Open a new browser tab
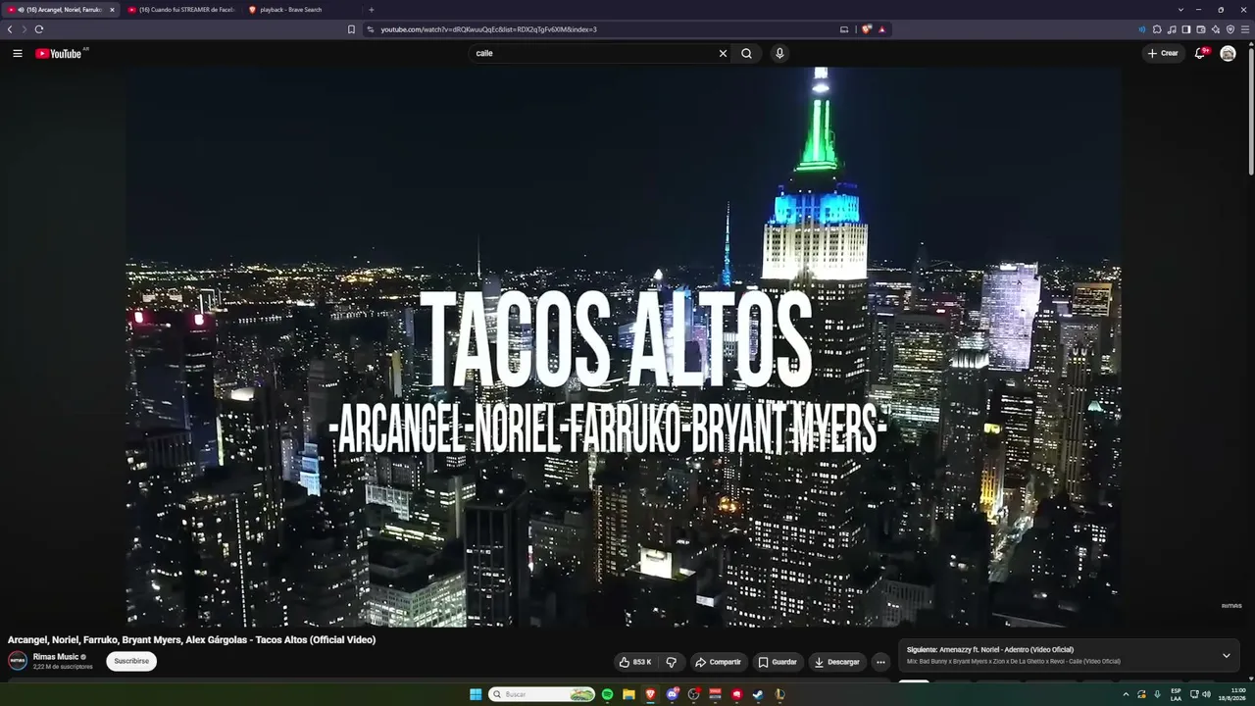 pos(371,10)
